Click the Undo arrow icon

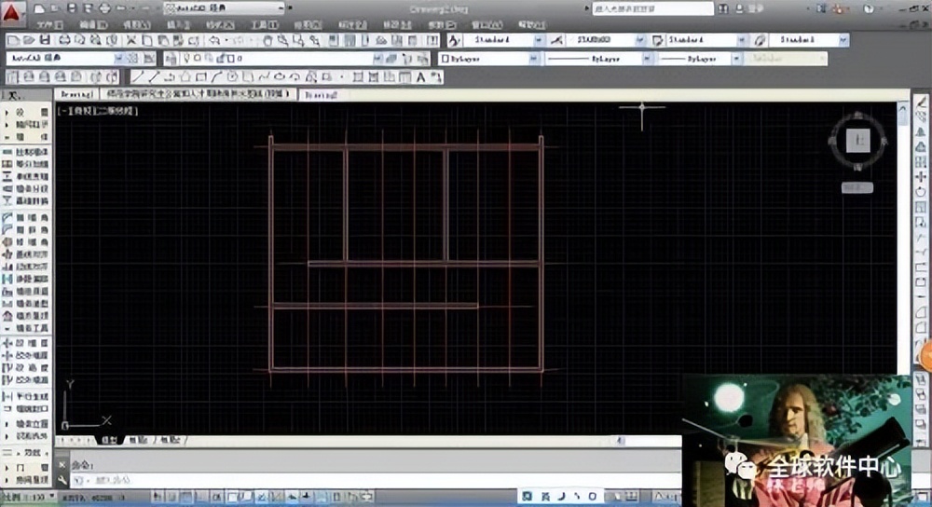click(x=214, y=41)
